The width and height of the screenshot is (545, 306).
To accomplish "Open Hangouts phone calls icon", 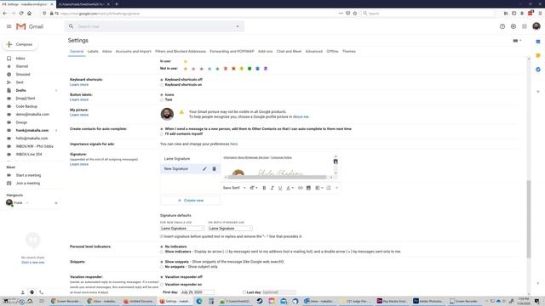I will (x=41, y=292).
